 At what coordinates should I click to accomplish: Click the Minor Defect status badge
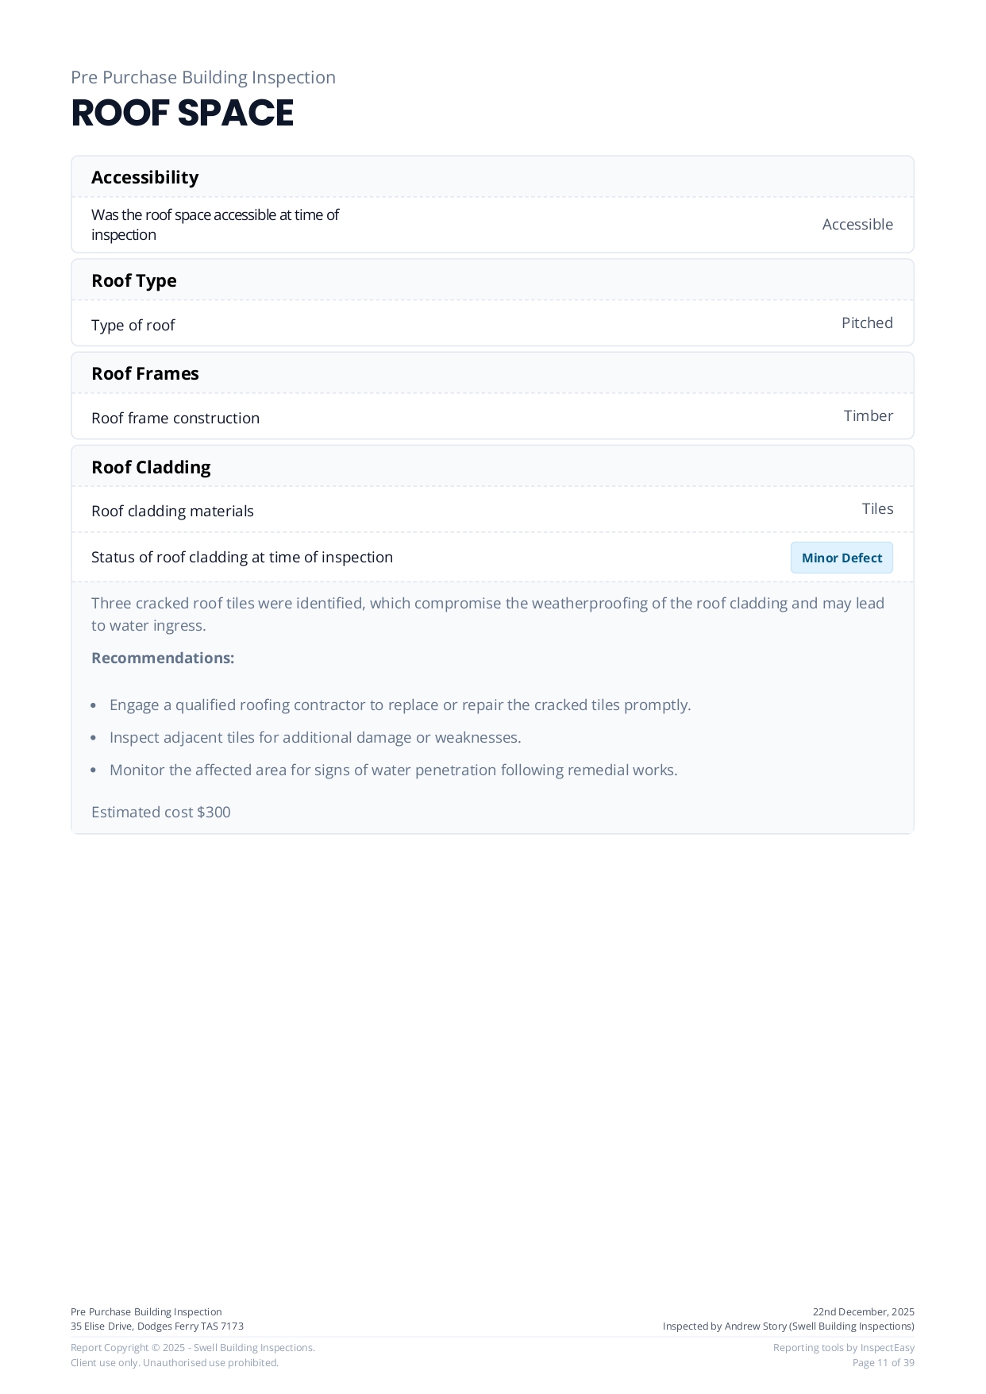point(842,558)
